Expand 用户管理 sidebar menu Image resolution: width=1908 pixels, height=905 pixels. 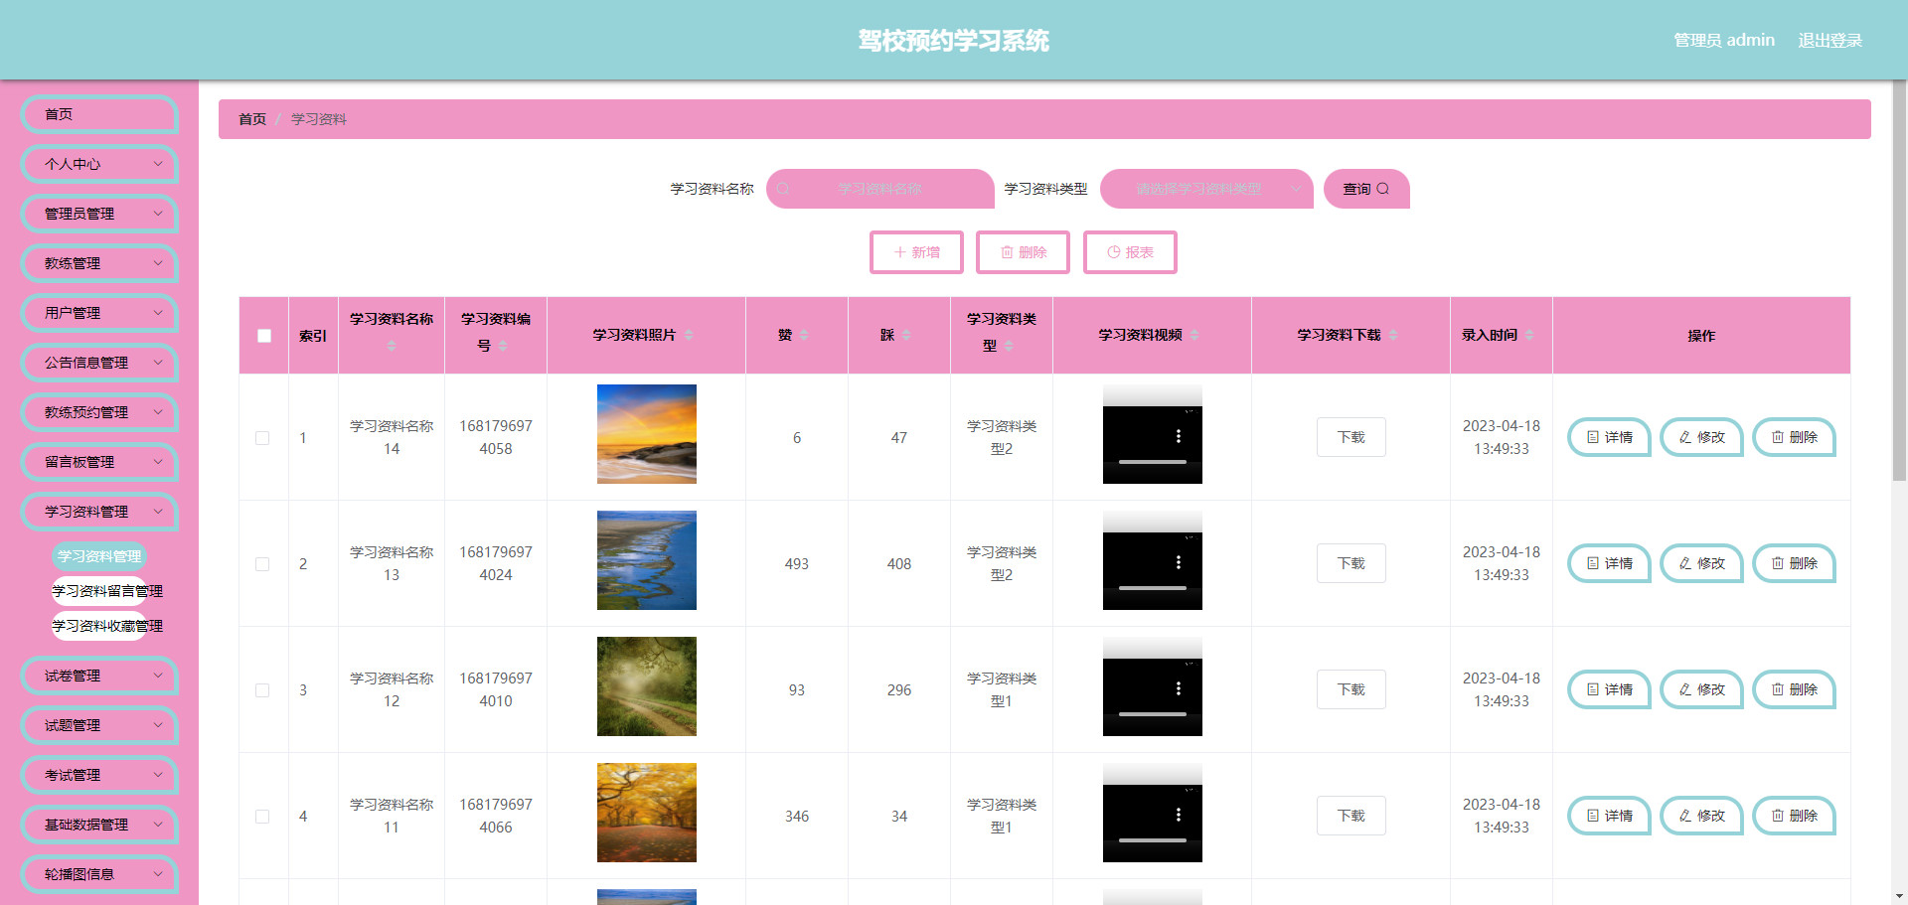(x=99, y=313)
